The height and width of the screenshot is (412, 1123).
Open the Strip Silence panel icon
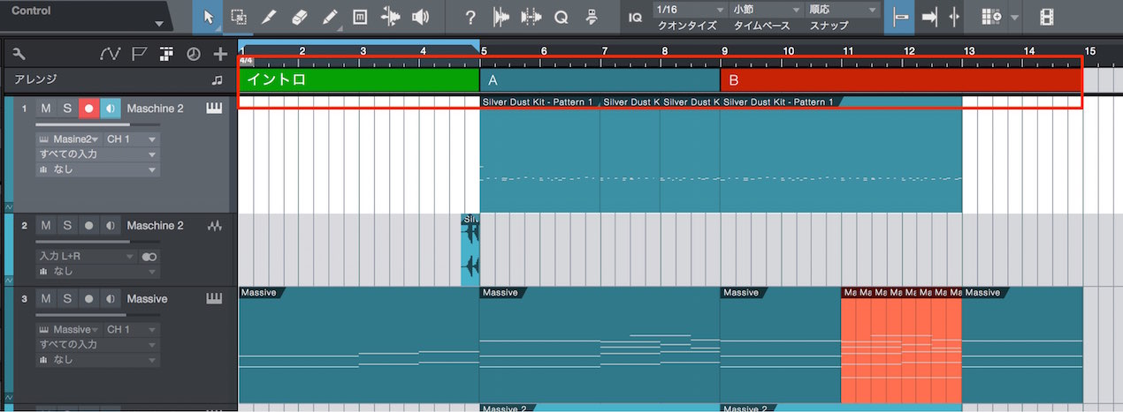(501, 17)
